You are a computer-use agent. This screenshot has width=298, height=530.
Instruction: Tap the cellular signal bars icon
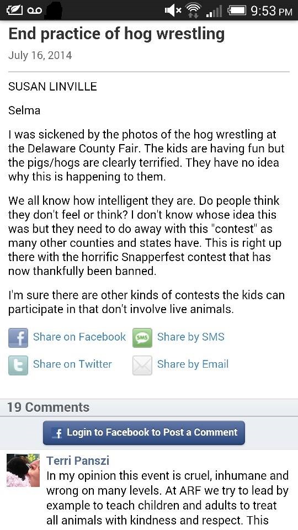[x=215, y=11]
